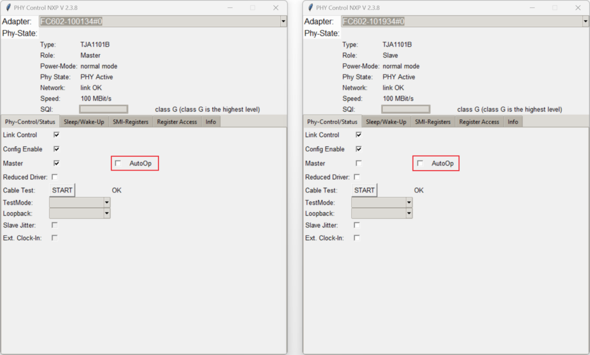Viewport: 590px width, 355px height.
Task: Toggle Config Enable checkbox in right window
Action: coord(358,149)
